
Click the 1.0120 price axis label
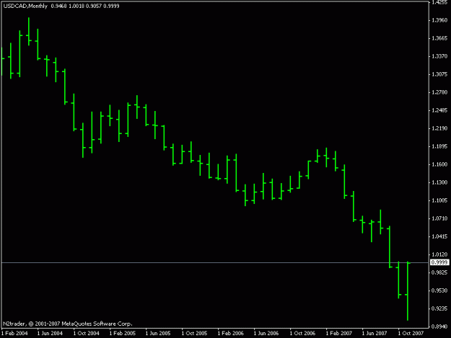tap(439, 254)
